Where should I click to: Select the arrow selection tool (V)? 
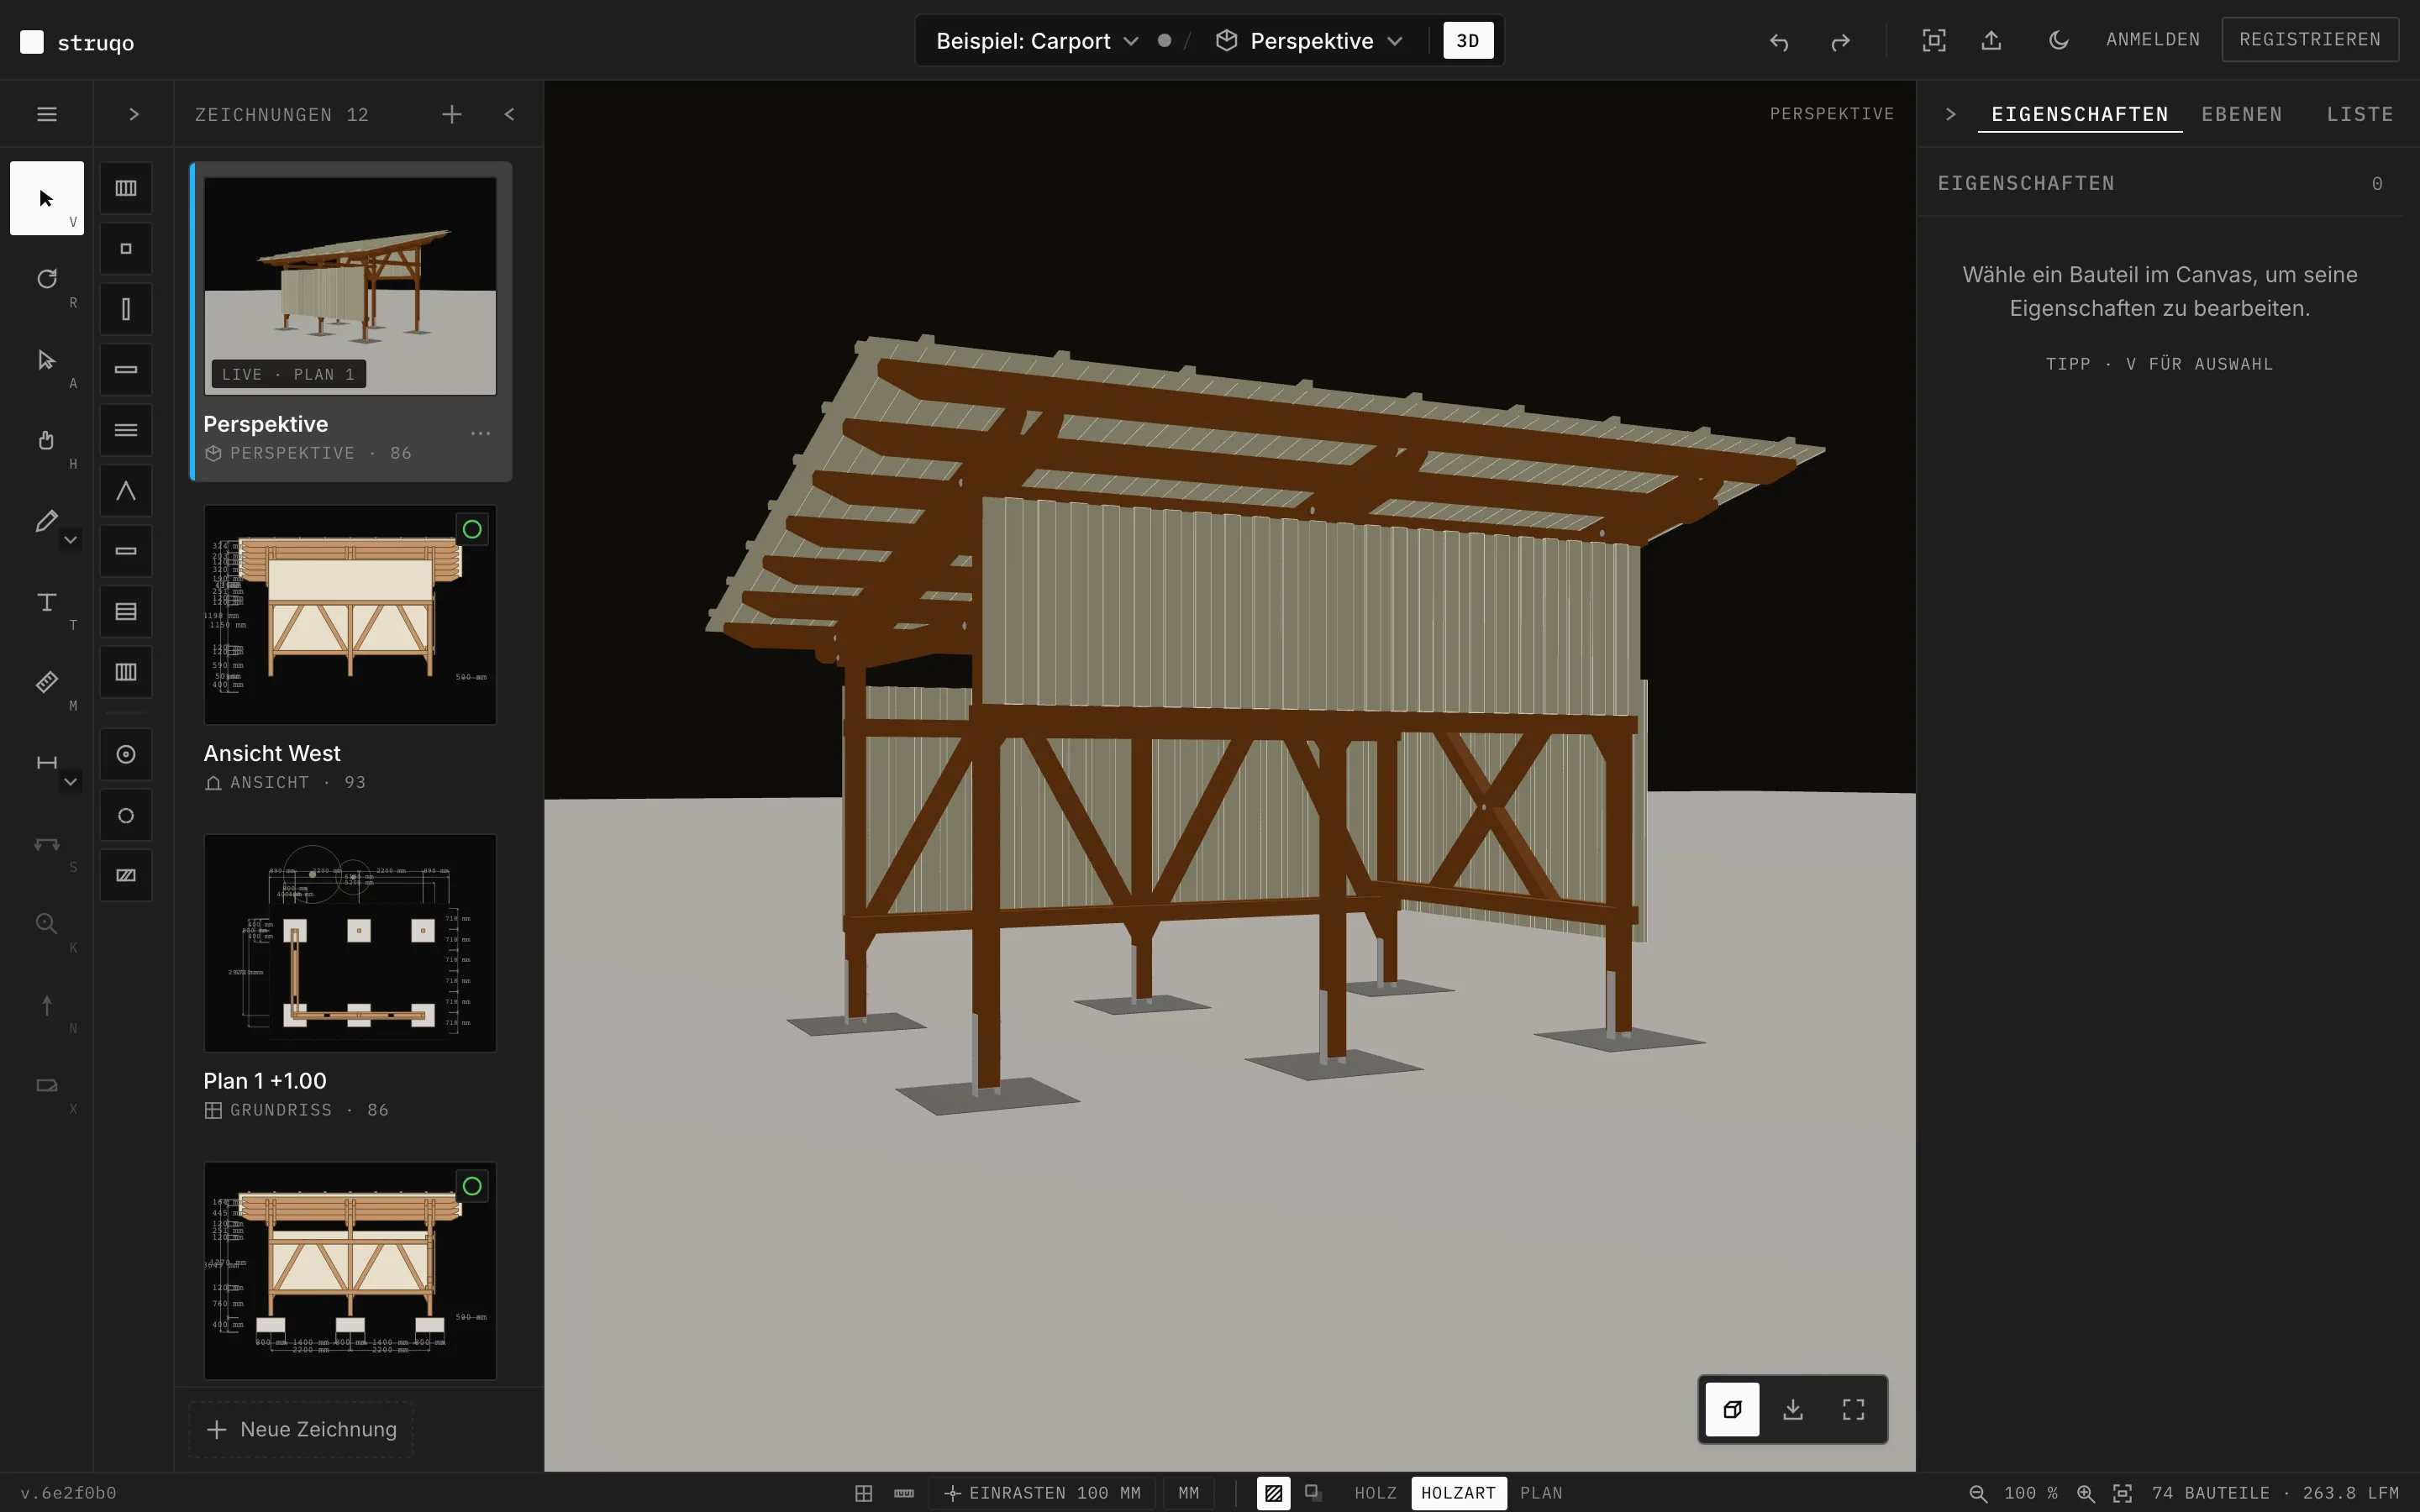pos(46,198)
